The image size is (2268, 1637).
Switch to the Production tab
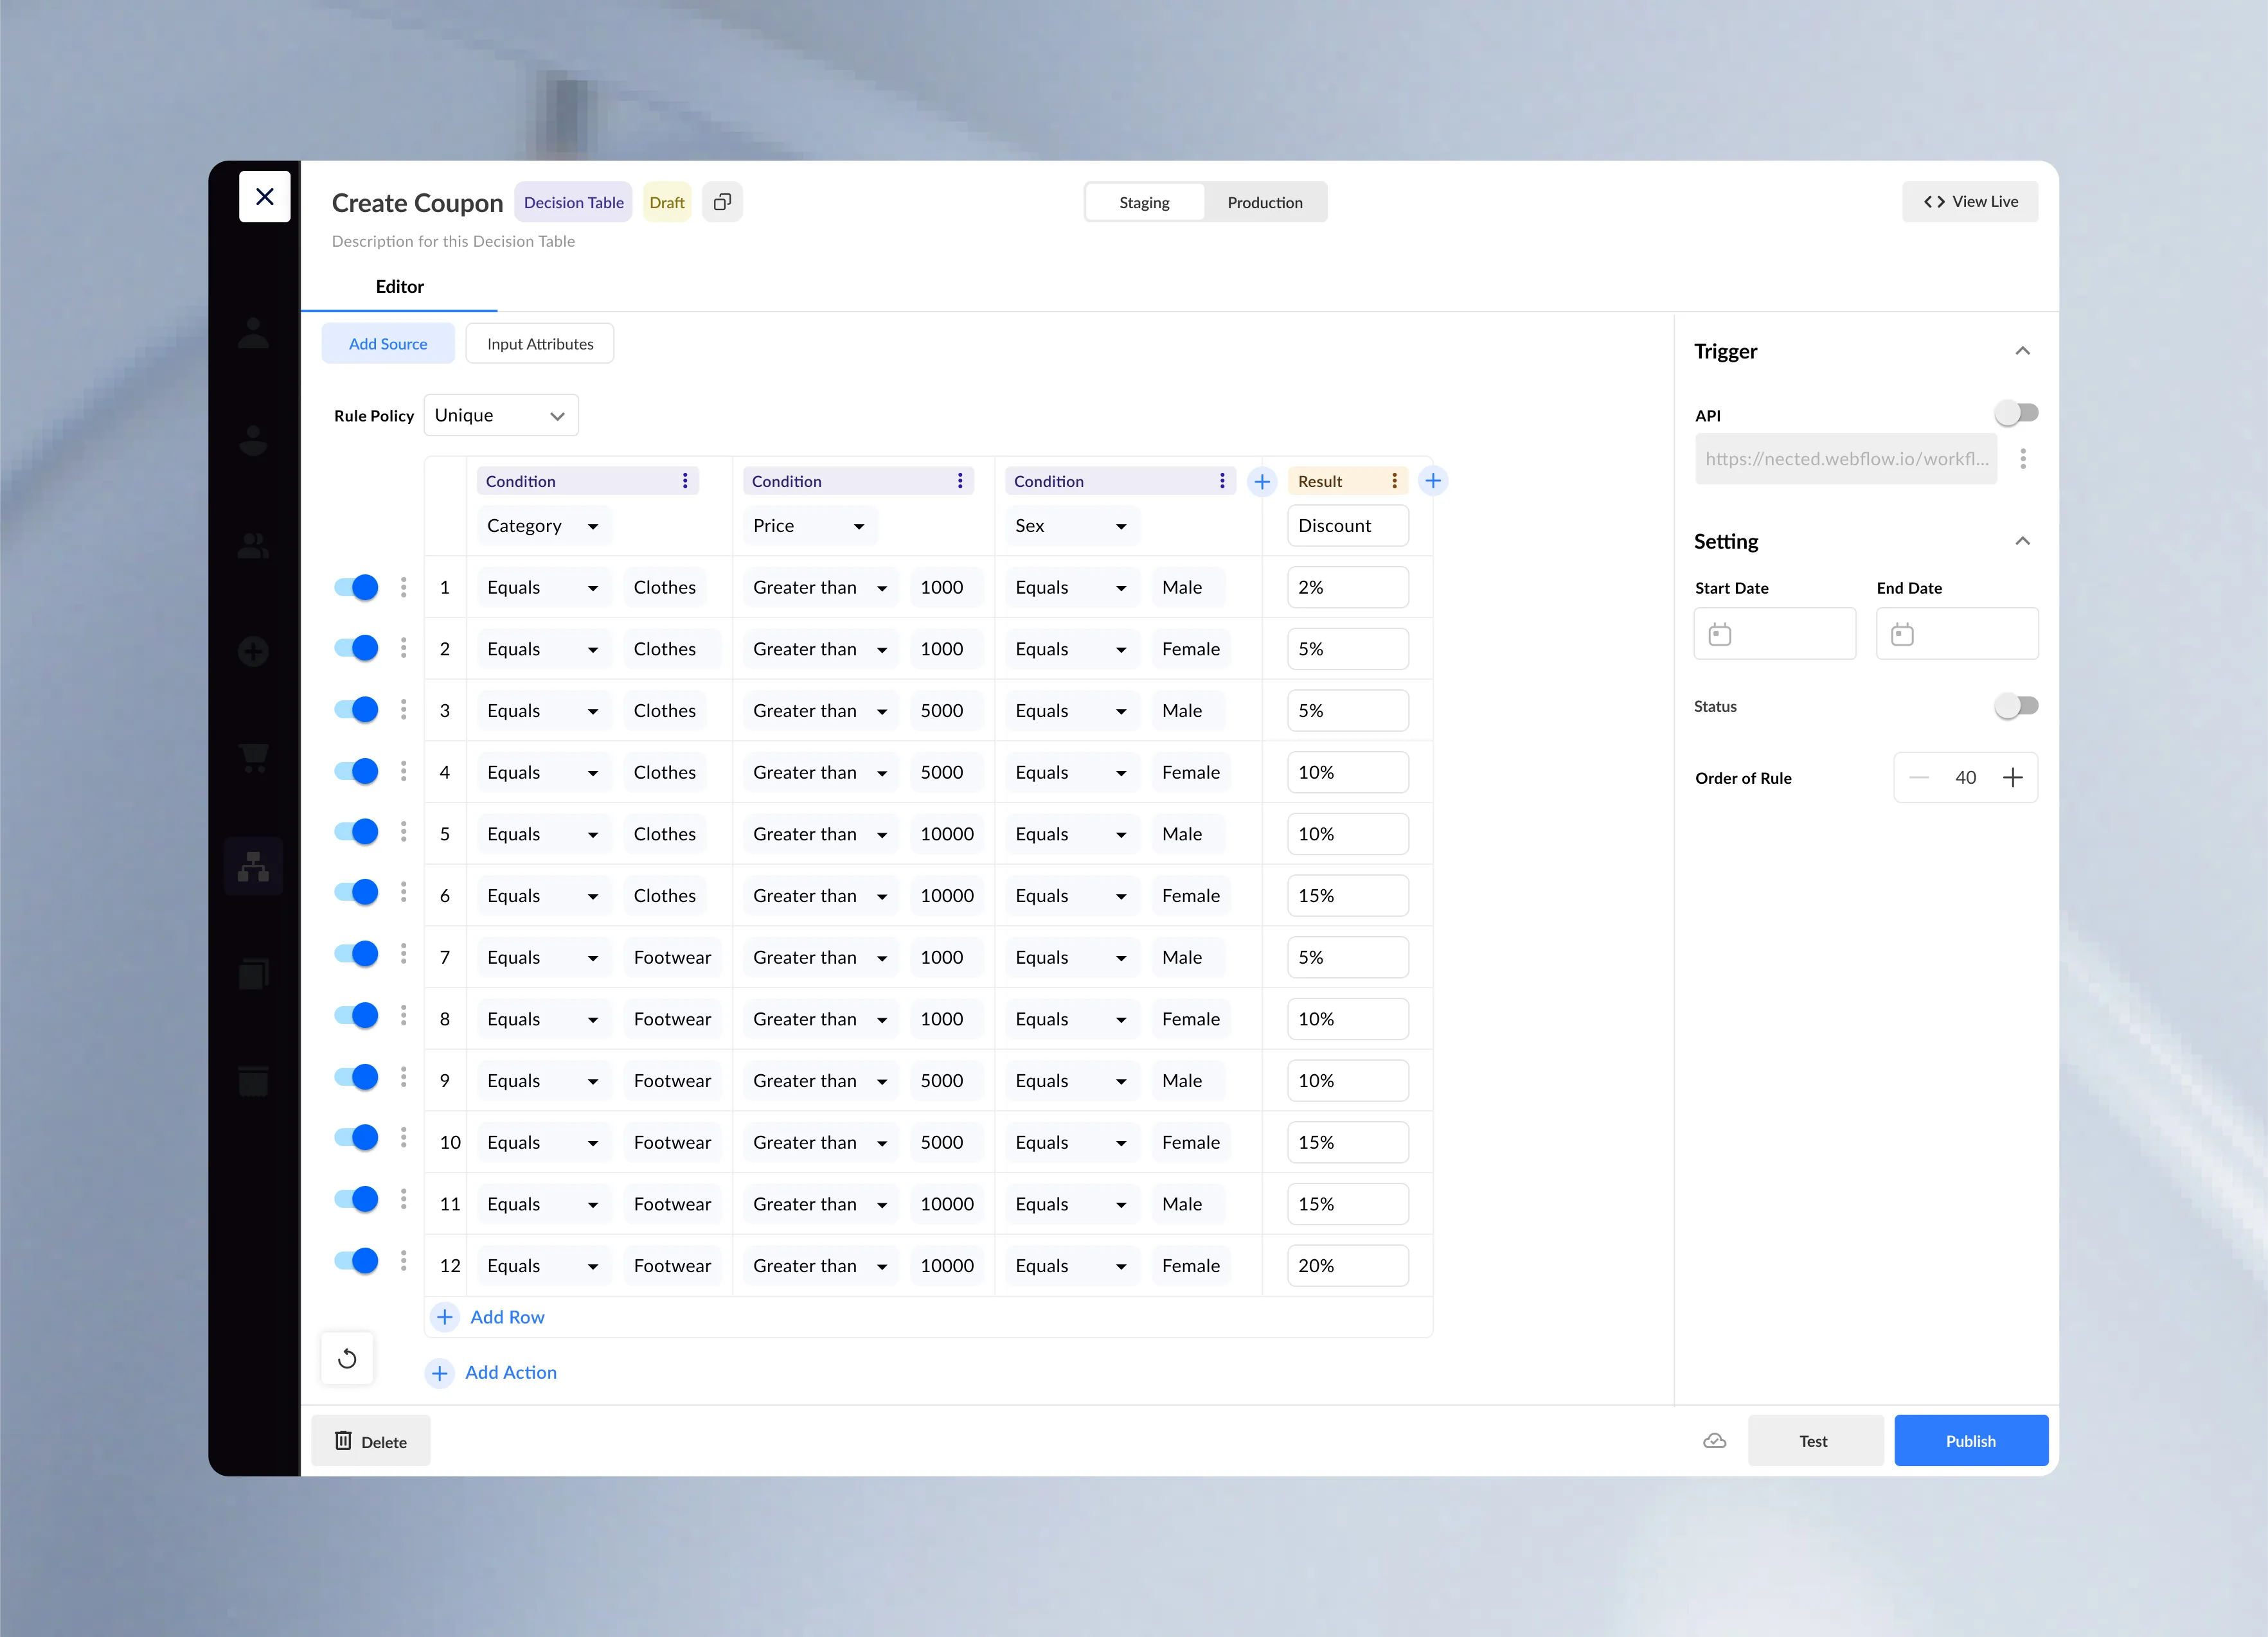coord(1265,201)
